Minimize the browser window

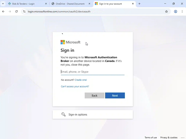pyautogui.click(x=165, y=4)
